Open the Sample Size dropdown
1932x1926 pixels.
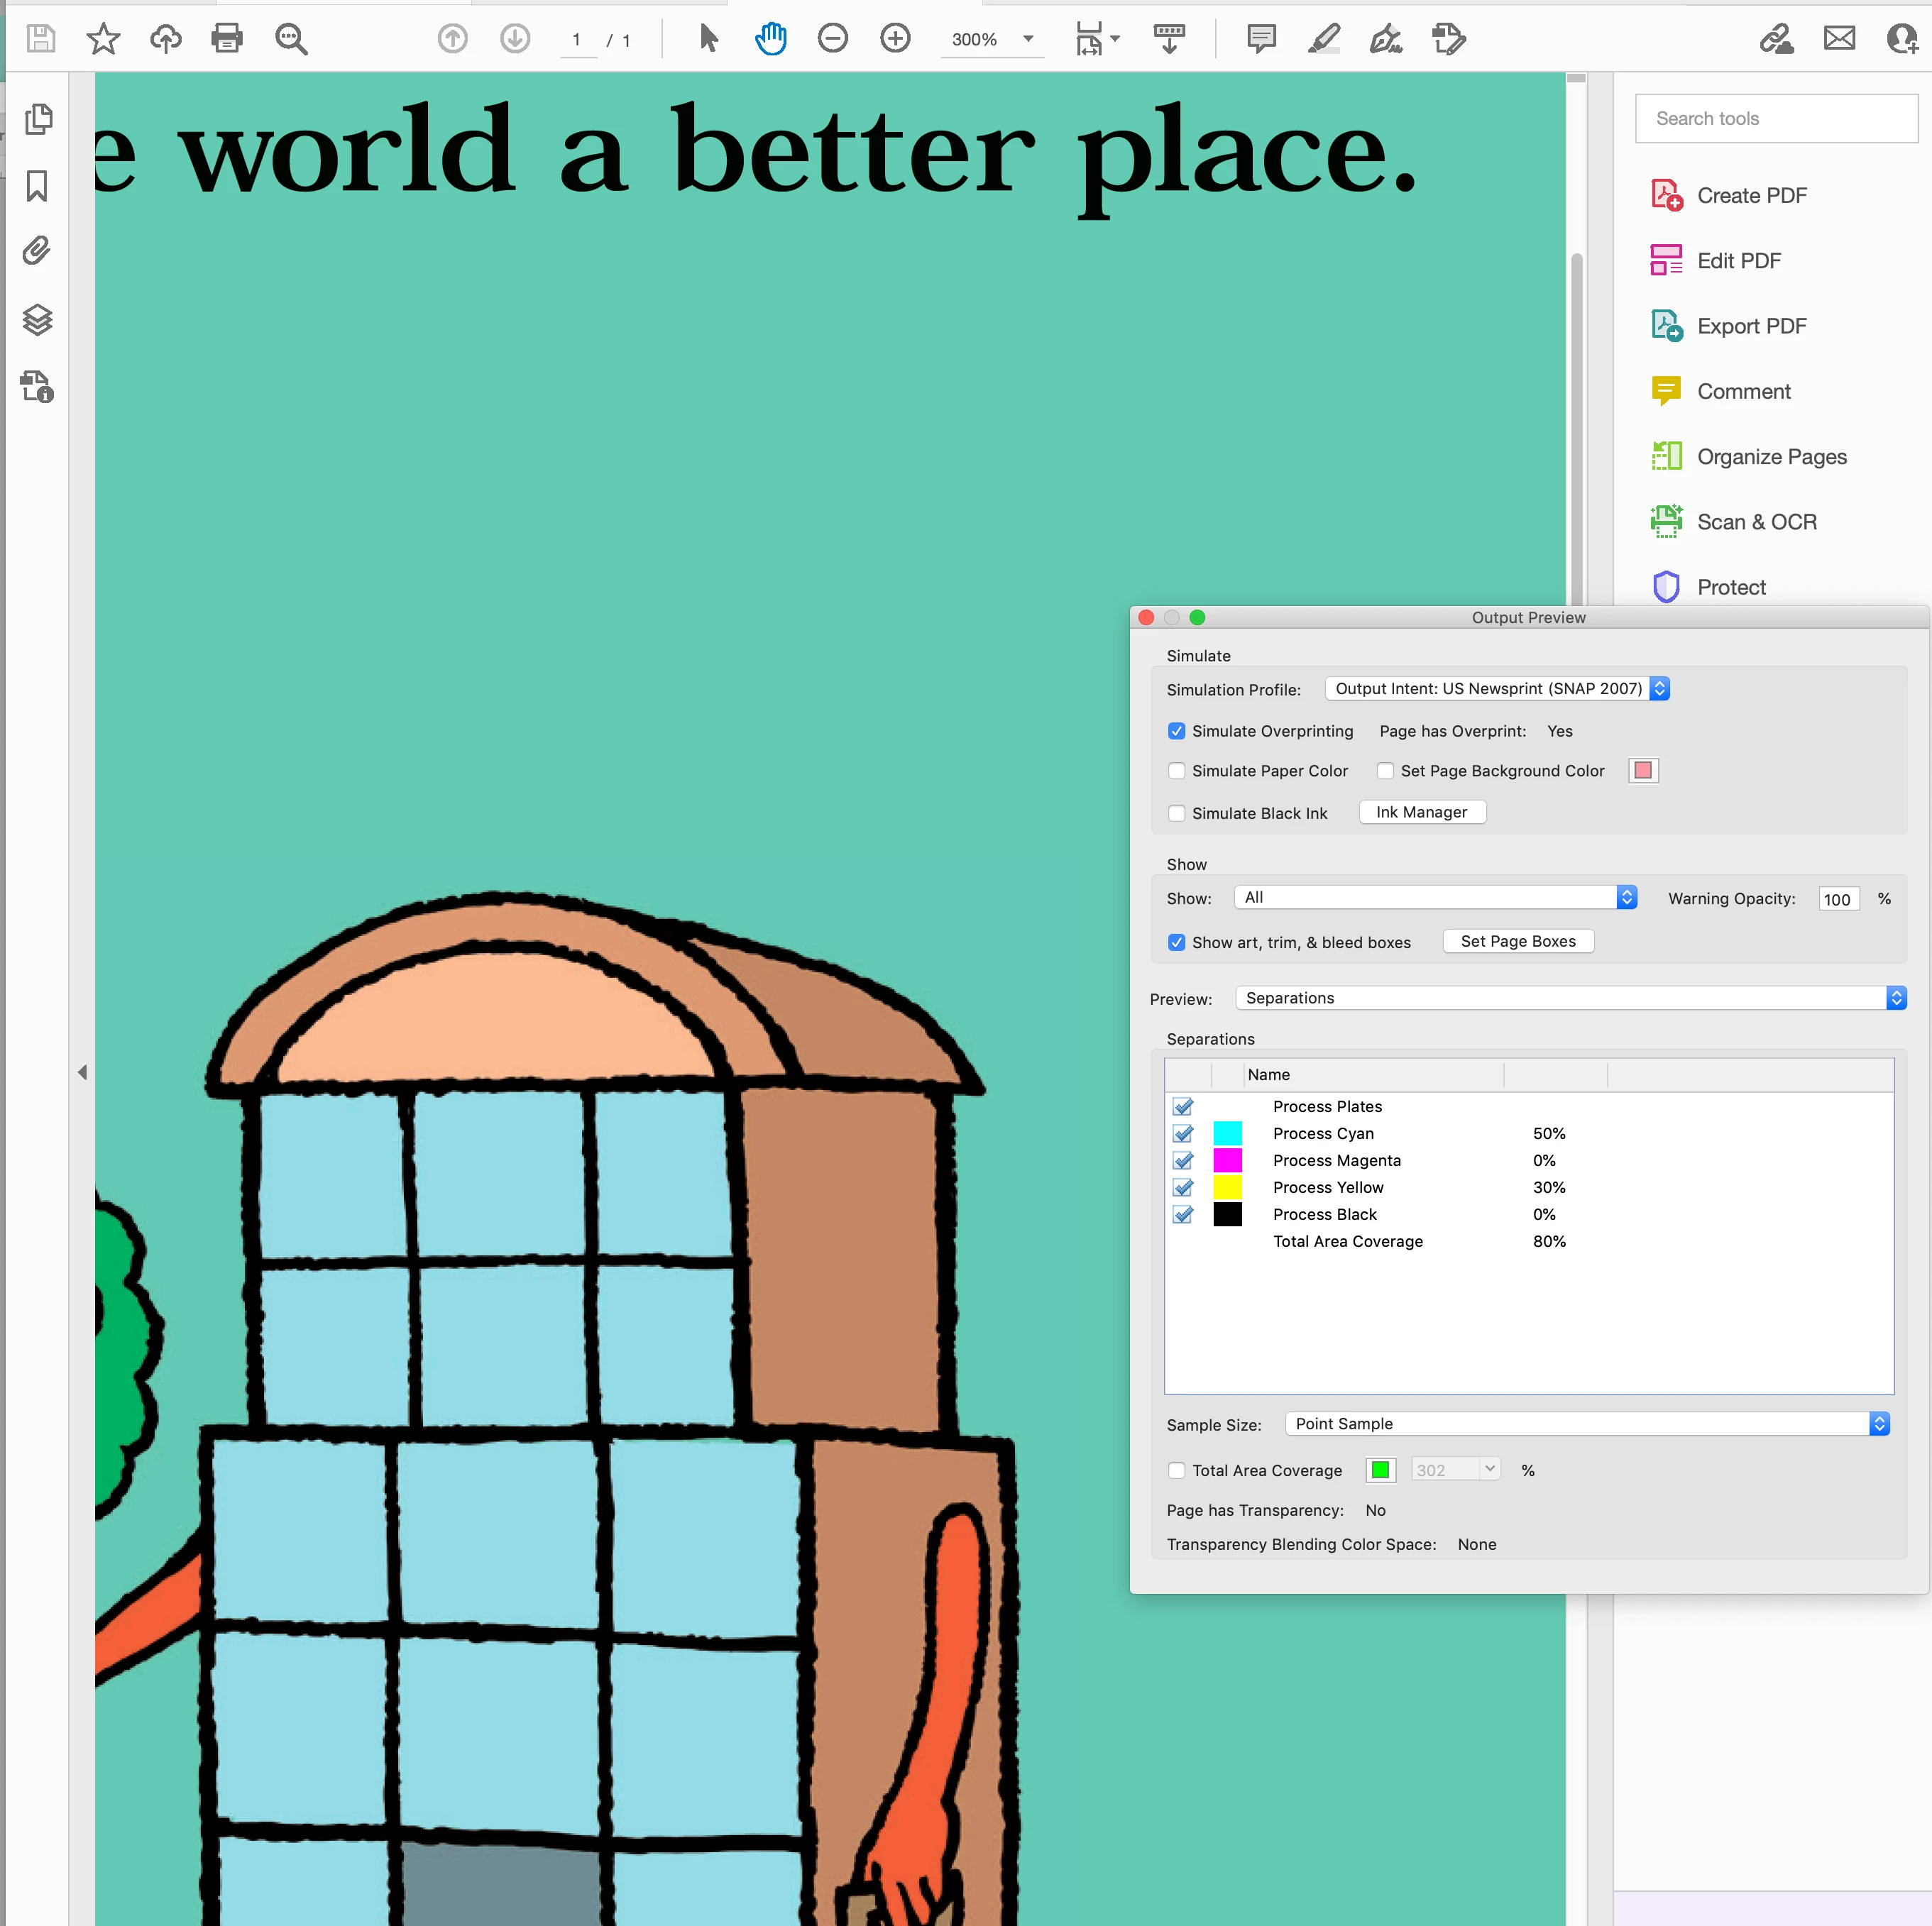1586,1423
